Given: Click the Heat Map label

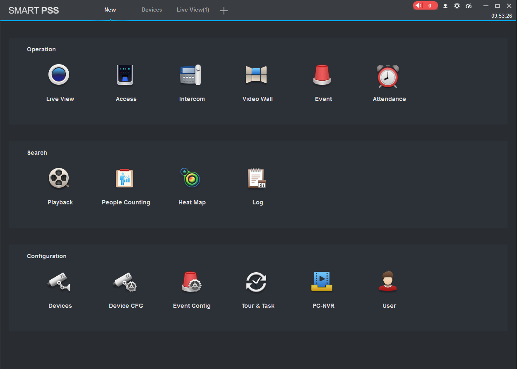Looking at the screenshot, I should pyautogui.click(x=192, y=202).
